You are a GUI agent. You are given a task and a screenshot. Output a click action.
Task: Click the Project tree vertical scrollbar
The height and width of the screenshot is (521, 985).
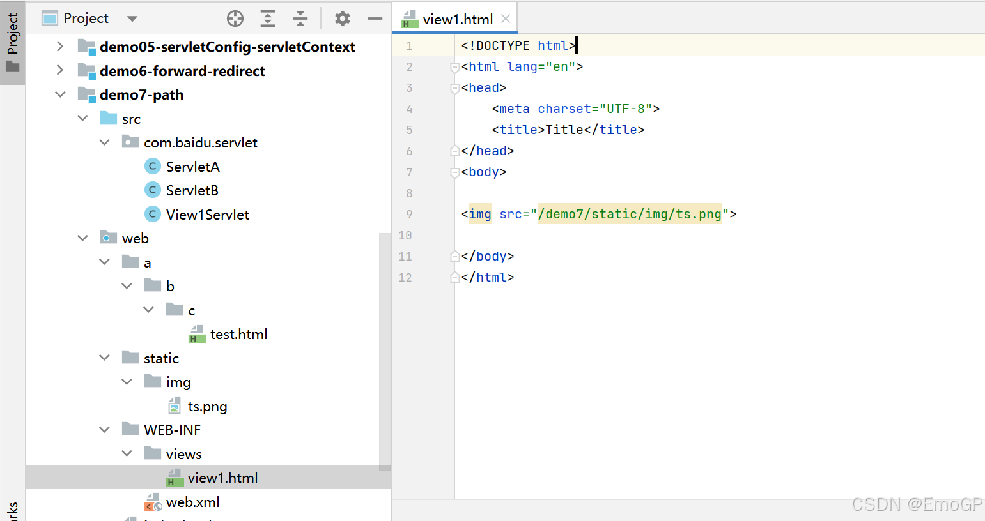coord(385,352)
